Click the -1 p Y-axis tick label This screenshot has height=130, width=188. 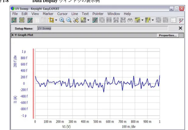(x=24, y=115)
